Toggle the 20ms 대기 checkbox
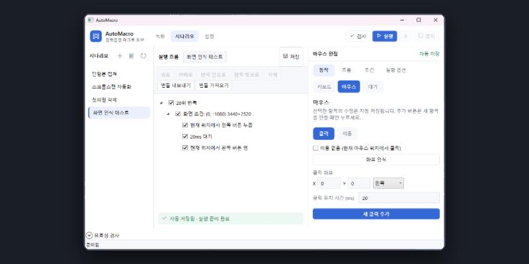The width and height of the screenshot is (529, 264). pyautogui.click(x=185, y=137)
